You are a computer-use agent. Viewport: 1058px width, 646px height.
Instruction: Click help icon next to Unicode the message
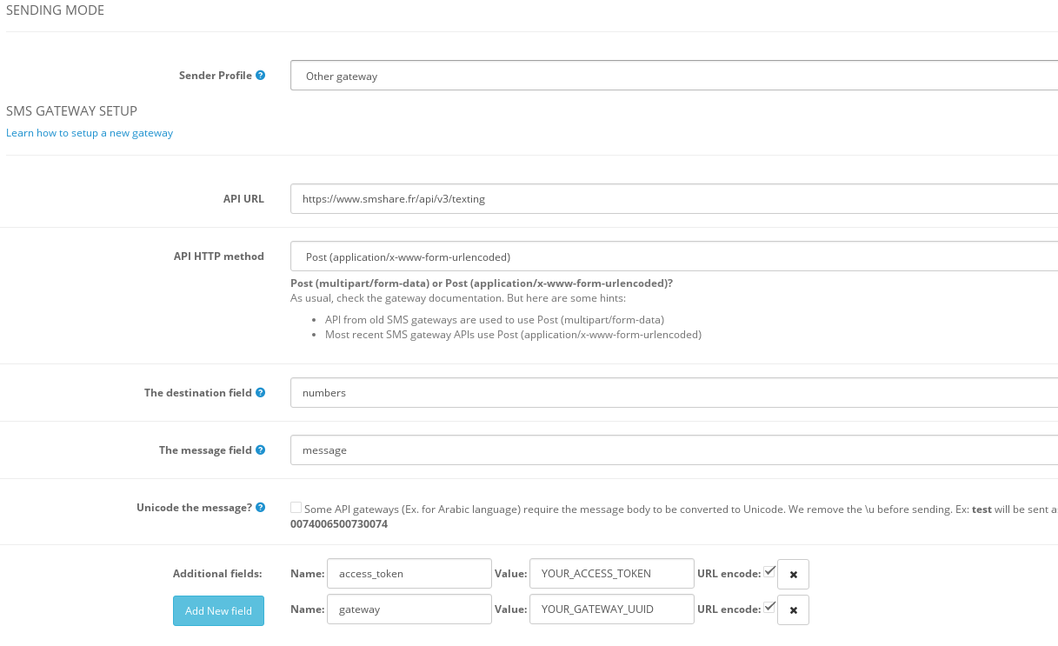coord(261,508)
